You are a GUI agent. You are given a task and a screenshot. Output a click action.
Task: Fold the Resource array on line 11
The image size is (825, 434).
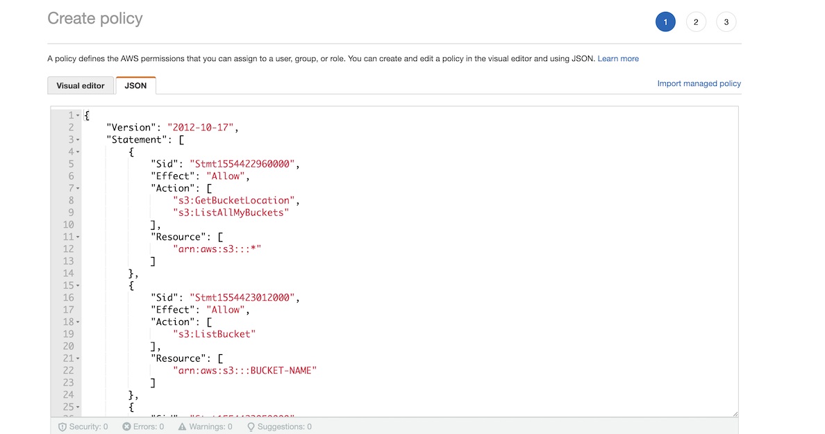(78, 237)
